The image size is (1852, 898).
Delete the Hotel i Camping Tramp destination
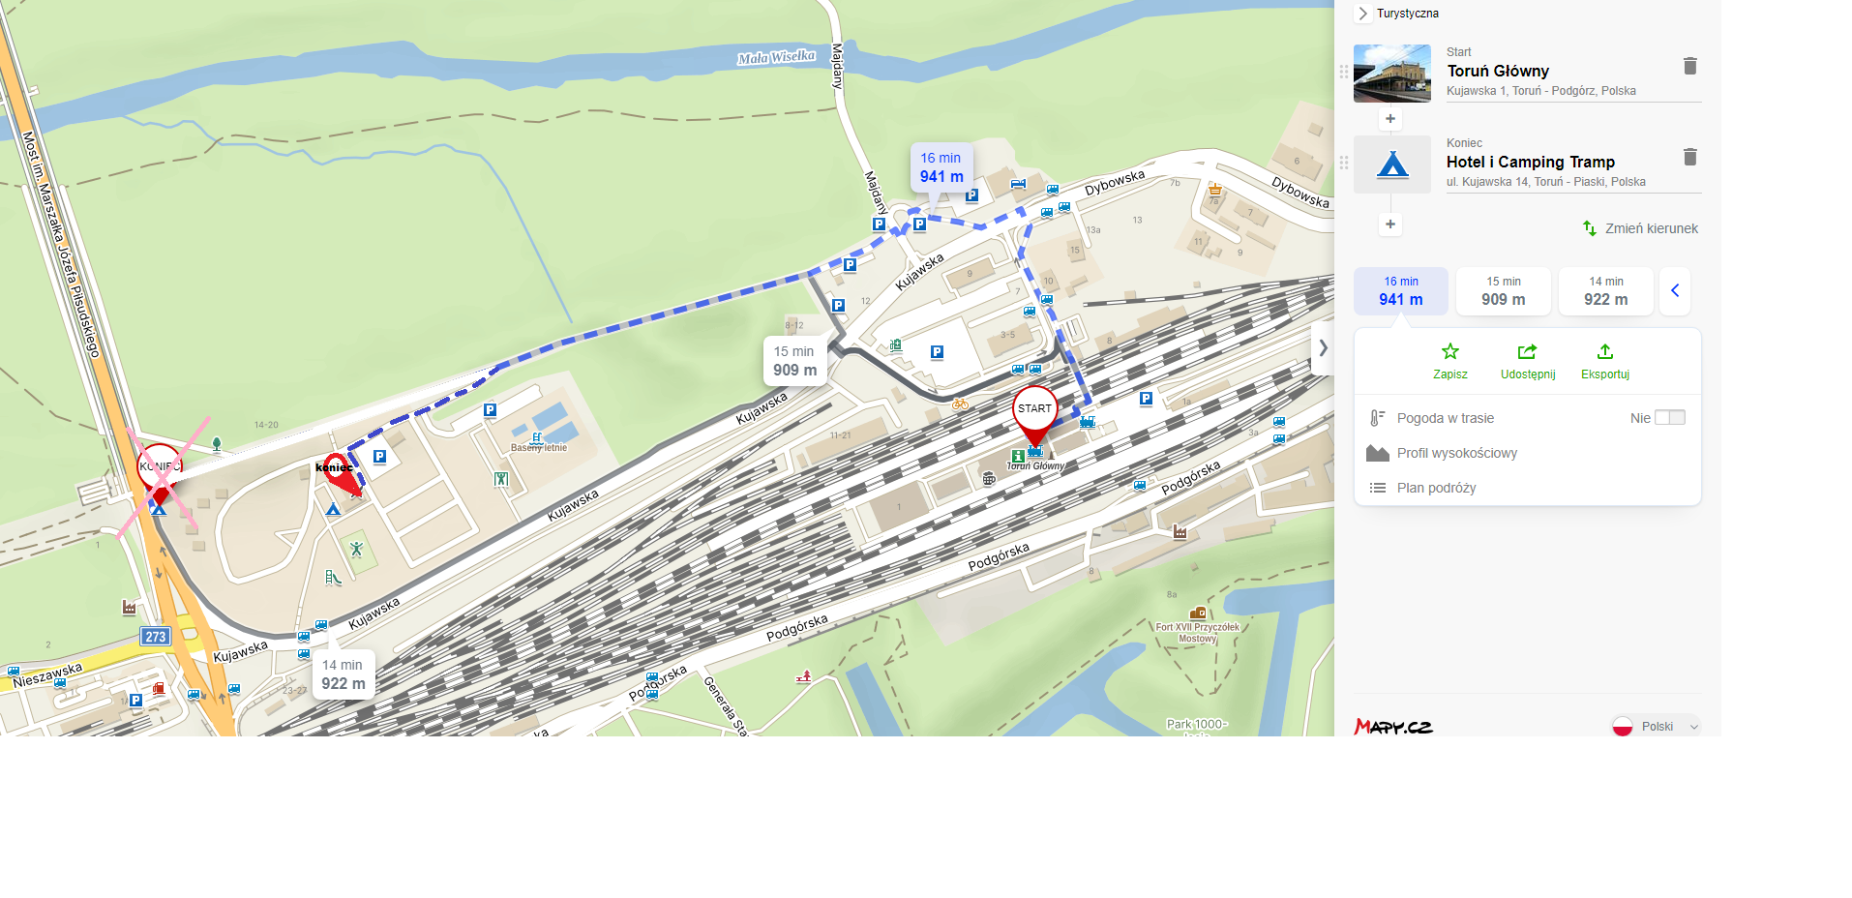1689,157
